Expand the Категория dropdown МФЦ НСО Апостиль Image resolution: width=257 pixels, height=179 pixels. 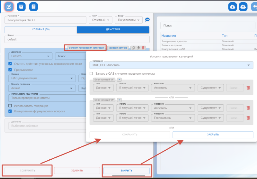click(249, 65)
